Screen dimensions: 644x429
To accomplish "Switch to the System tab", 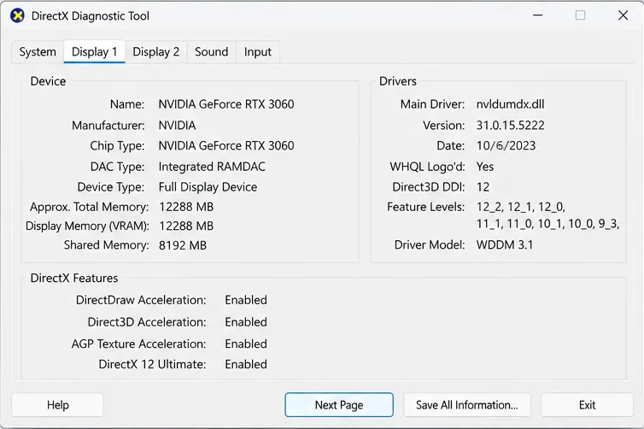I will (x=38, y=52).
